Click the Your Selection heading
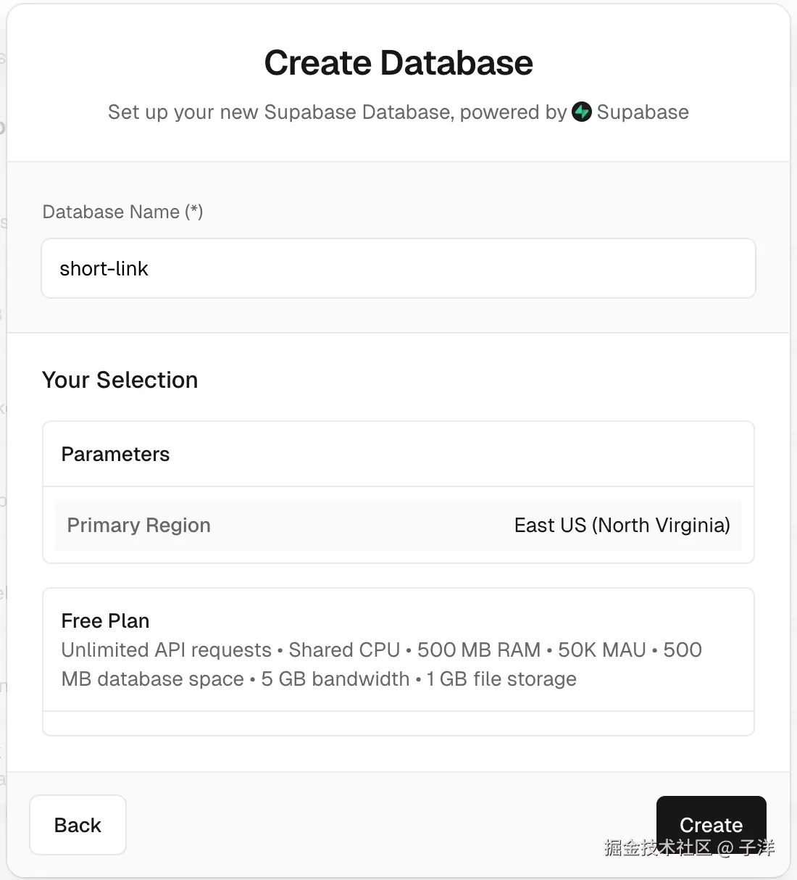The height and width of the screenshot is (880, 797). [x=120, y=380]
